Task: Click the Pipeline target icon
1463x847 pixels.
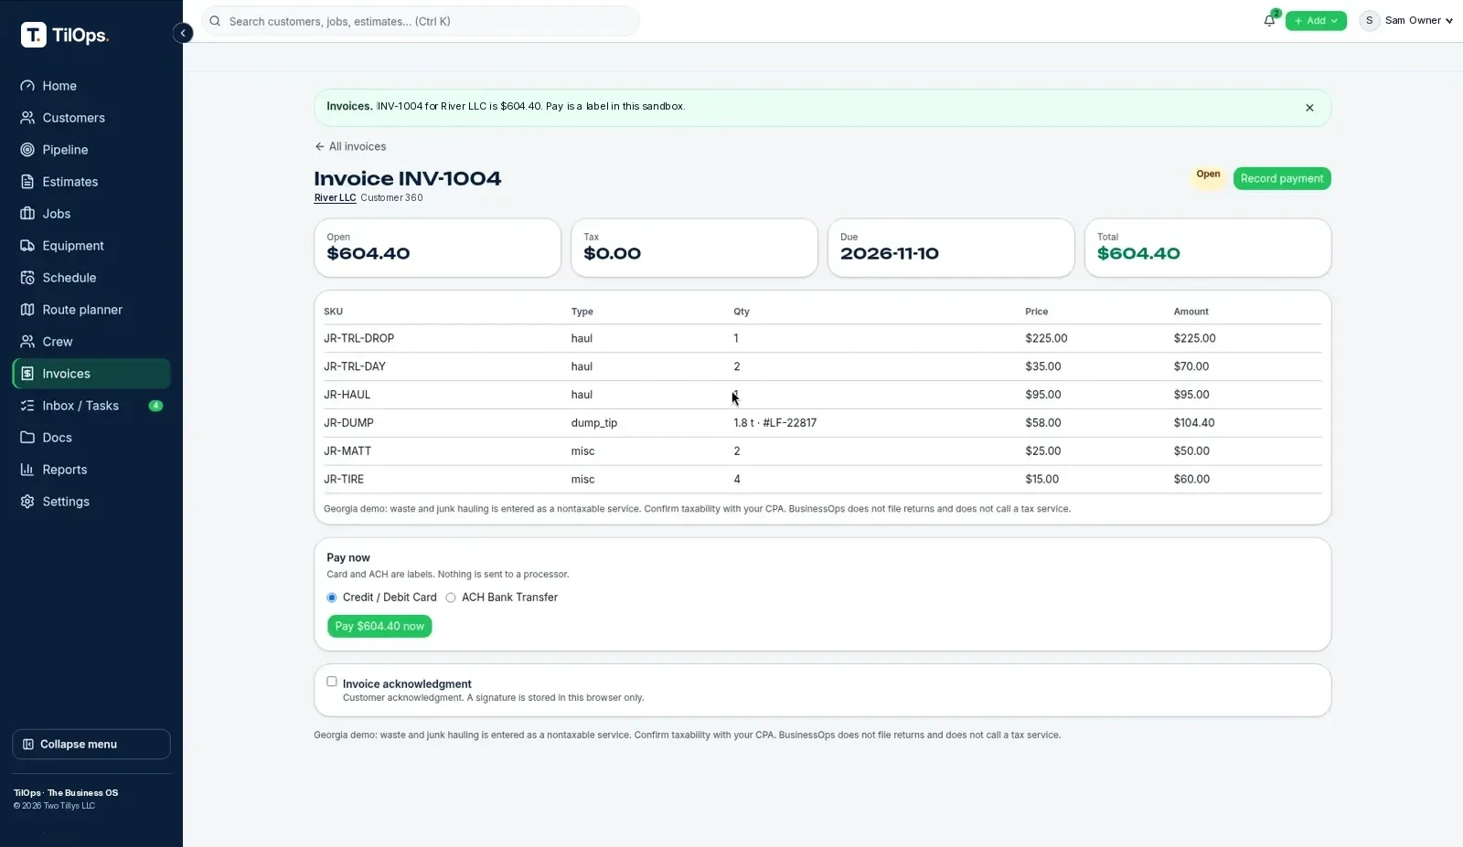Action: (x=27, y=150)
